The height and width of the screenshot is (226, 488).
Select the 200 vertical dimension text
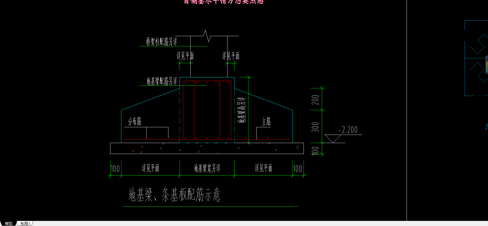pyautogui.click(x=315, y=100)
